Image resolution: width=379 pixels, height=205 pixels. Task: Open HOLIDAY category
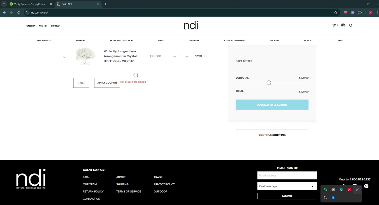pyautogui.click(x=308, y=41)
